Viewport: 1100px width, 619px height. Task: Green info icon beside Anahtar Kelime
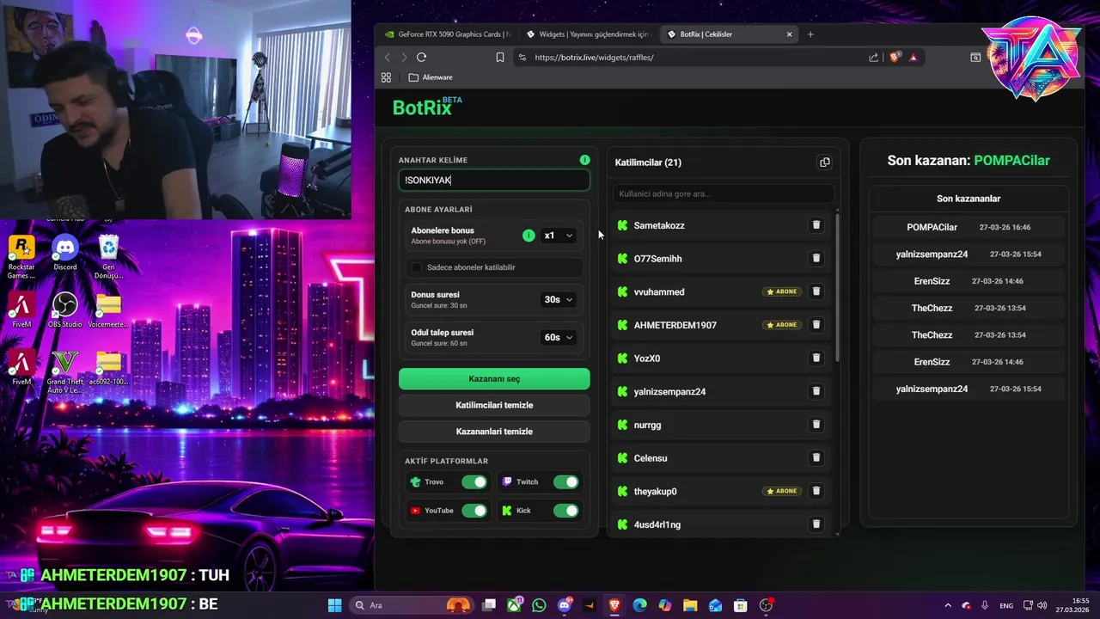(x=584, y=160)
